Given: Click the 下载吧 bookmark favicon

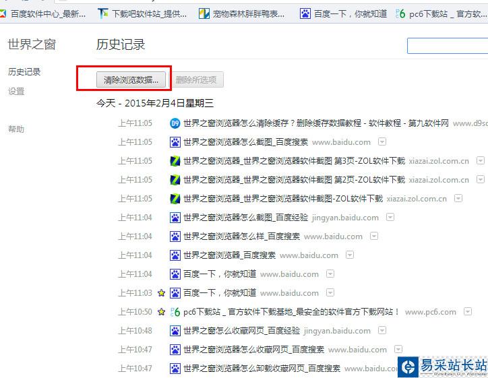Looking at the screenshot, I should coord(103,13).
